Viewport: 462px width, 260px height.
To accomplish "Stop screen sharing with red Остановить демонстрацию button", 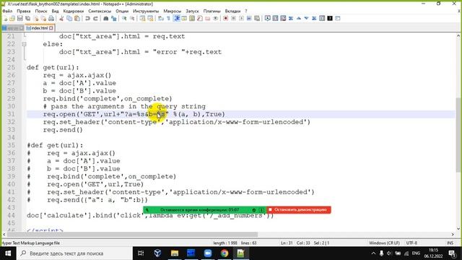I will (298, 209).
